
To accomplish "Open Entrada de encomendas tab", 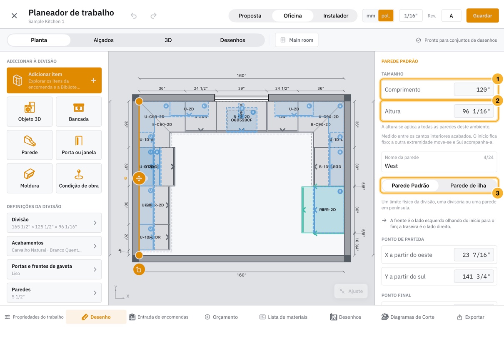I will click(159, 317).
